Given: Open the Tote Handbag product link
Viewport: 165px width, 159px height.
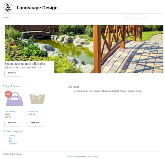Looking at the screenshot, I should tap(10, 112).
